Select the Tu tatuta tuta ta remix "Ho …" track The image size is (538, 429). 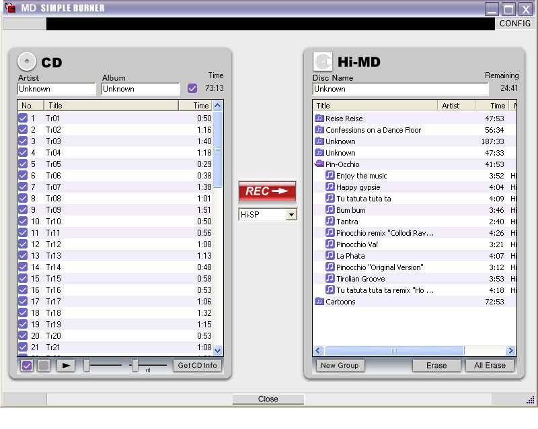pos(385,290)
